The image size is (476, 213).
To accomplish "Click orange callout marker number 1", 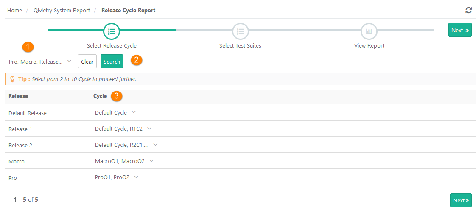I will [28, 47].
